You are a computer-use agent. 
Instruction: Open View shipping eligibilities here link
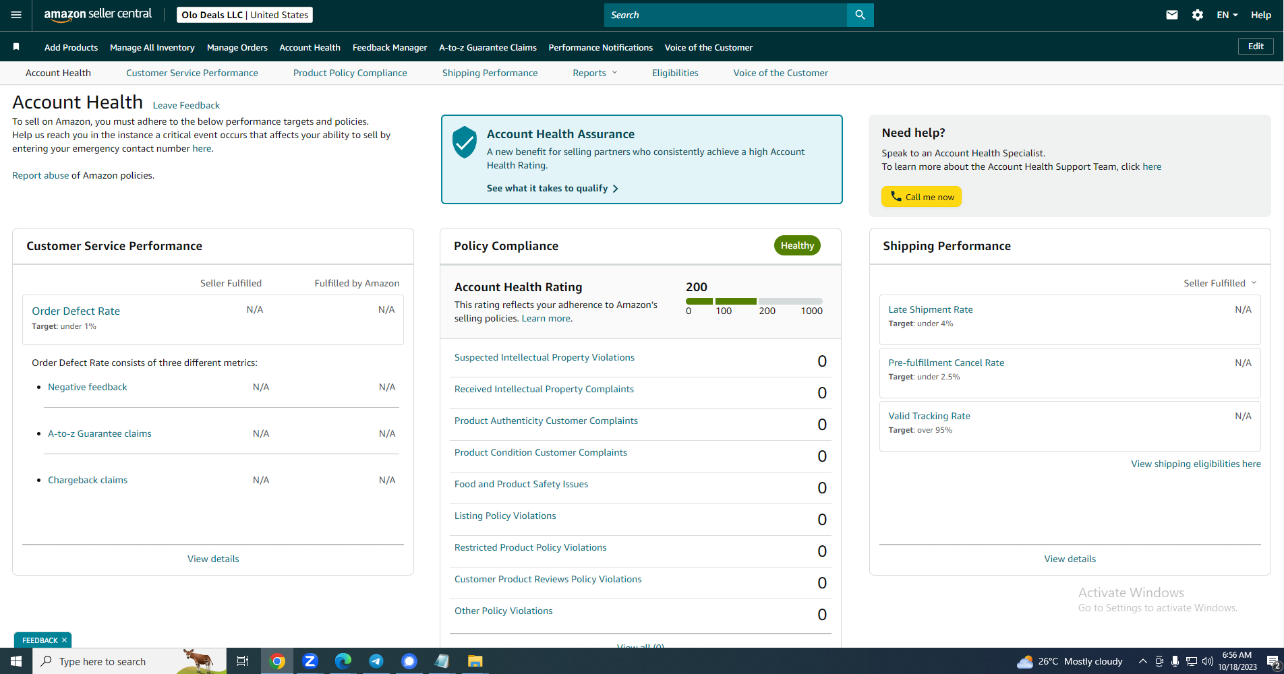[1196, 464]
